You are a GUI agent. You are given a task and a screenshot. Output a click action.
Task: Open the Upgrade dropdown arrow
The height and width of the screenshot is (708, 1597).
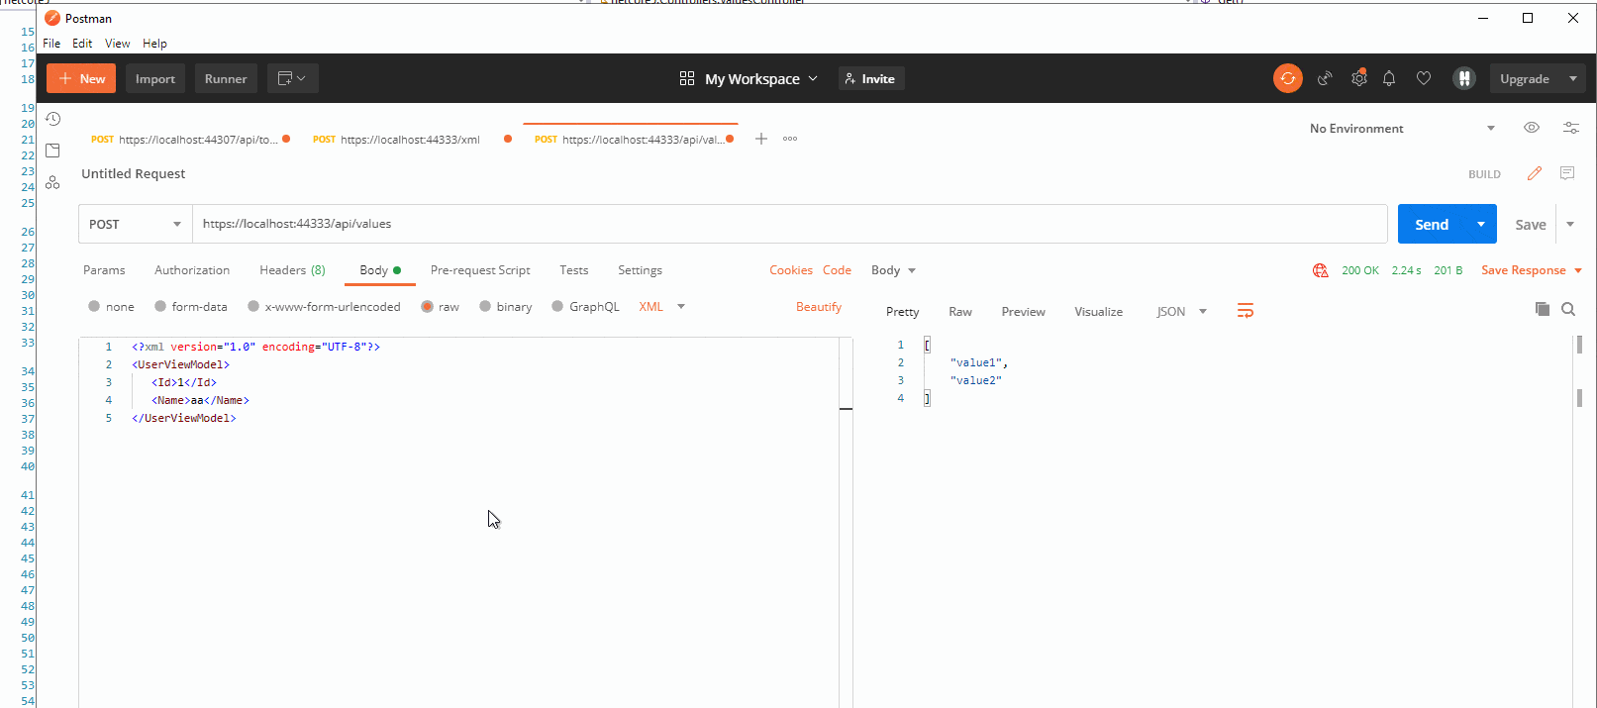point(1573,78)
